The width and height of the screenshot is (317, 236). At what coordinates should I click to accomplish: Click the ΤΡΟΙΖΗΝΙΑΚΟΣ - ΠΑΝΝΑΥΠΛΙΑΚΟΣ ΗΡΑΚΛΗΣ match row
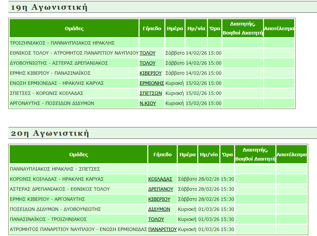(x=62, y=43)
